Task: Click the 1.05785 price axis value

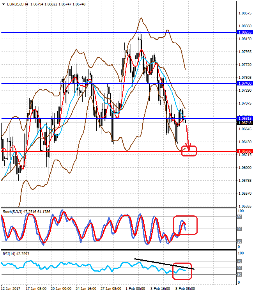Action: pos(245,181)
